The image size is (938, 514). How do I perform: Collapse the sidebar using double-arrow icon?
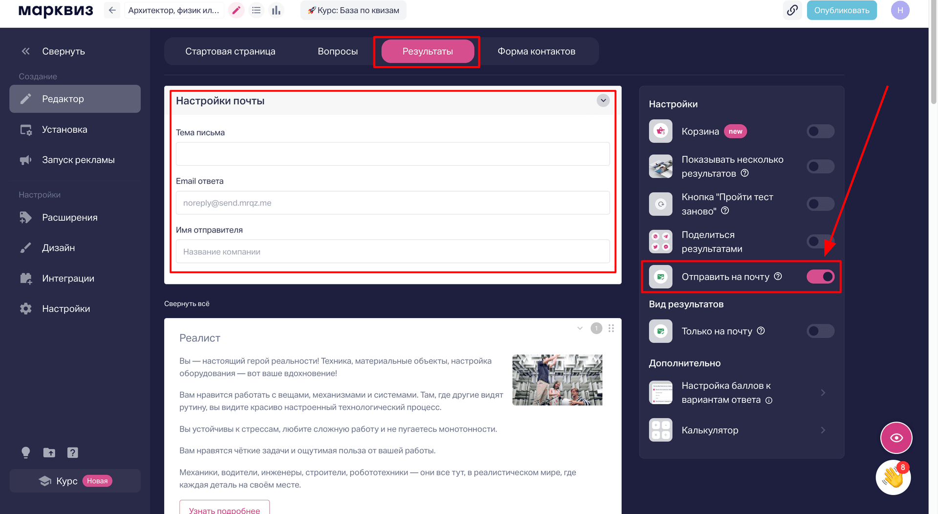coord(25,51)
